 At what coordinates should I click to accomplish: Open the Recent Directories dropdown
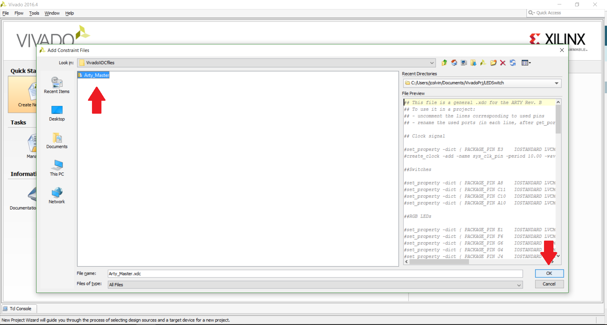point(557,83)
